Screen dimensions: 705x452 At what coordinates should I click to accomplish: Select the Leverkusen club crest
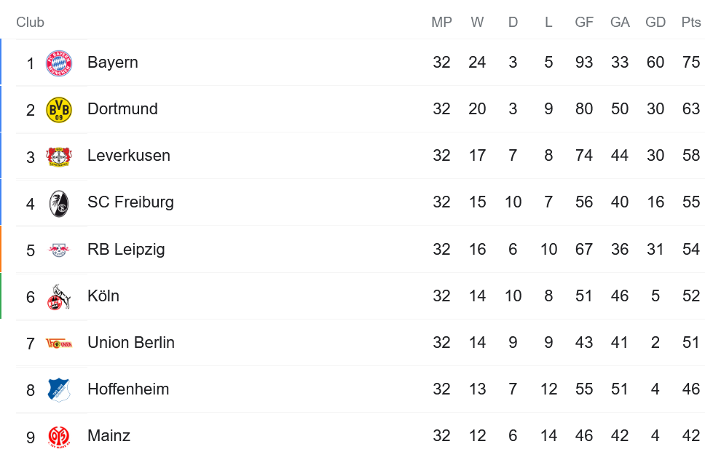(x=59, y=156)
